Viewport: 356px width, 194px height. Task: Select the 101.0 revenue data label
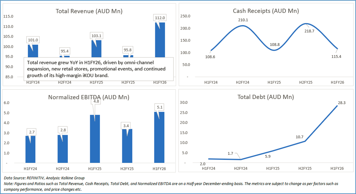pyautogui.click(x=33, y=40)
